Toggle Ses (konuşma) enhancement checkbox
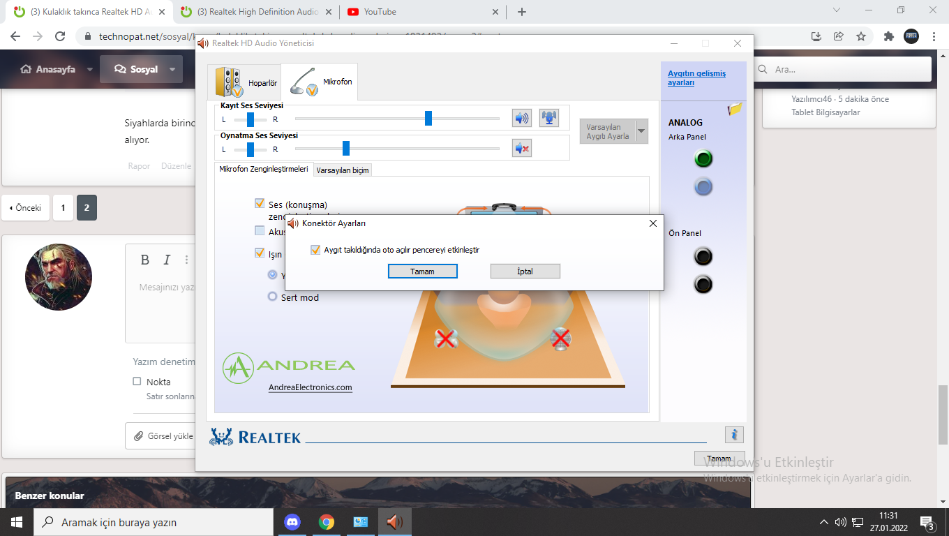The image size is (949, 536). [260, 204]
